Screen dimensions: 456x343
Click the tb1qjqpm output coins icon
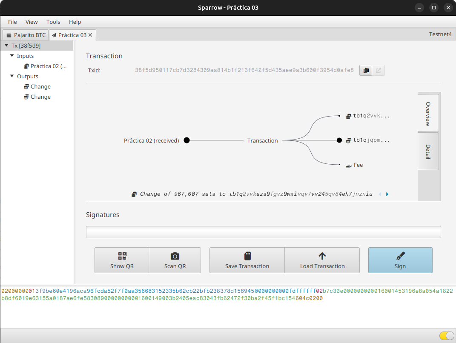pyautogui.click(x=348, y=141)
